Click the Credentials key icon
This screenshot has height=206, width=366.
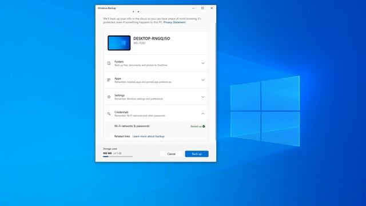click(x=109, y=114)
